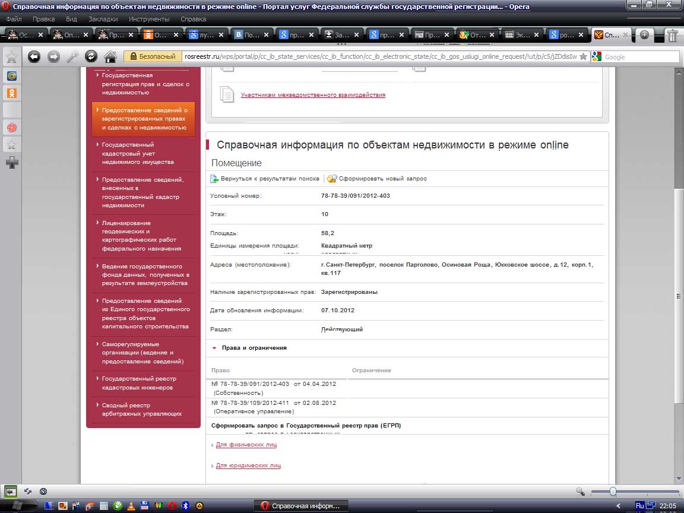Click 'Вернуться к результатам поиска' link
684x513 pixels.
pos(270,179)
